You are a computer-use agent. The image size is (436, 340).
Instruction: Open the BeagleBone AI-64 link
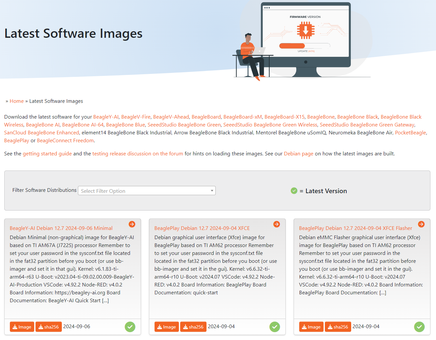coord(83,125)
